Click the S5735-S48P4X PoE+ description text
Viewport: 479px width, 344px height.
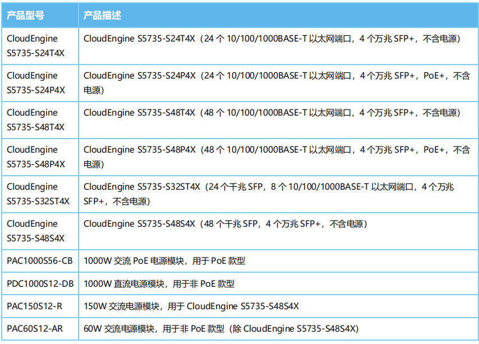[x=277, y=157]
